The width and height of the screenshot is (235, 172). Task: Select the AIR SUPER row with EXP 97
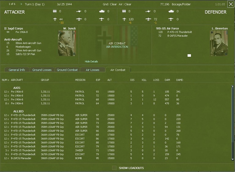(92, 115)
